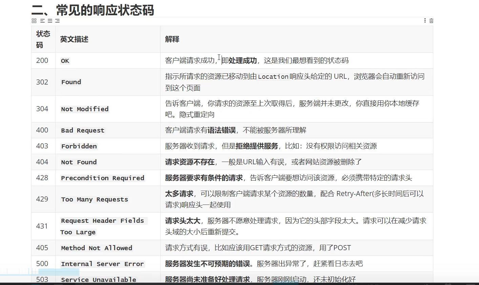Click status code cell 429

click(43, 199)
